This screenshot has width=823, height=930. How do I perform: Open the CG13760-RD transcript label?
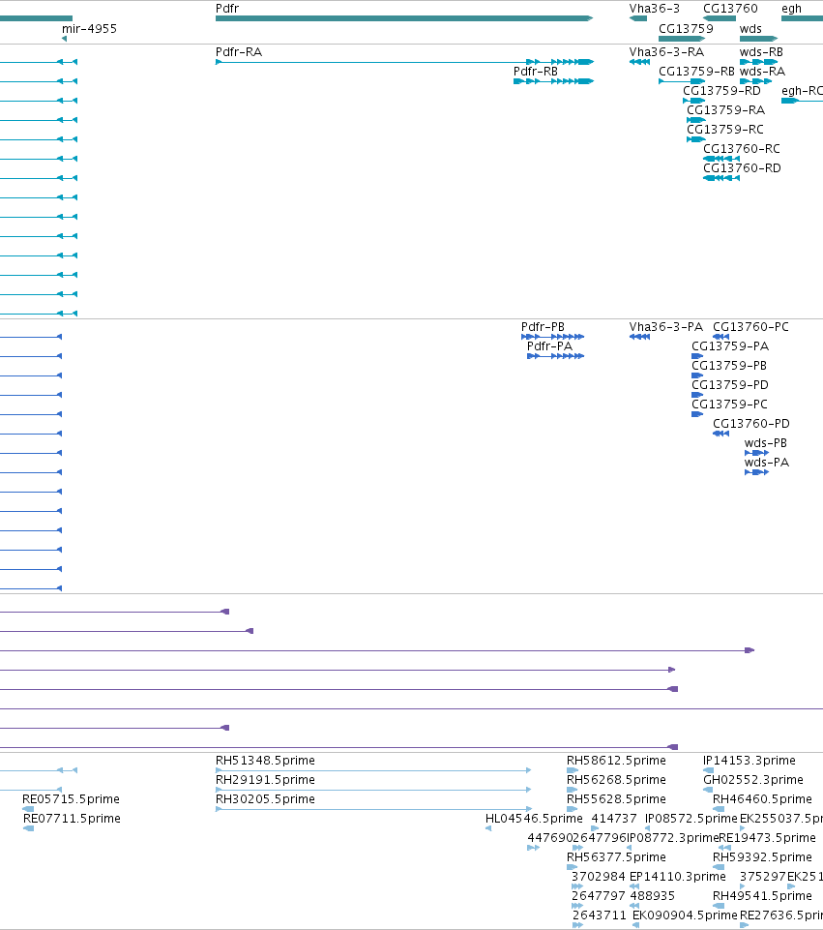coord(742,168)
